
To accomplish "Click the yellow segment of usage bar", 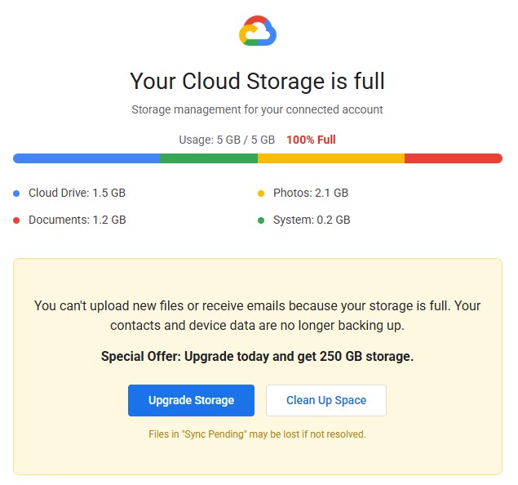I will (x=331, y=158).
